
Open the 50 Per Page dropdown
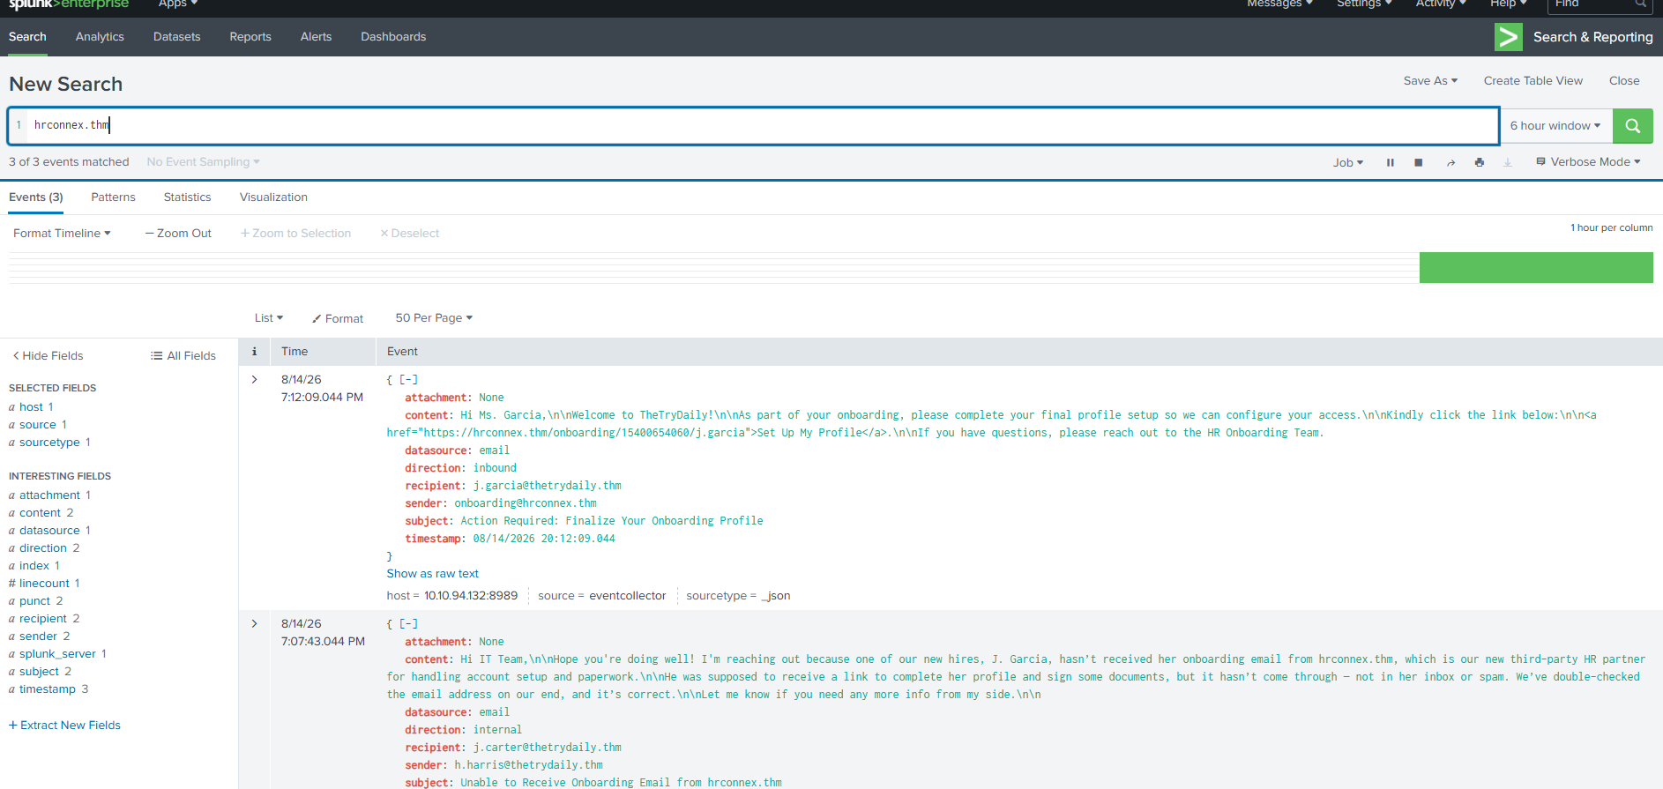434,318
